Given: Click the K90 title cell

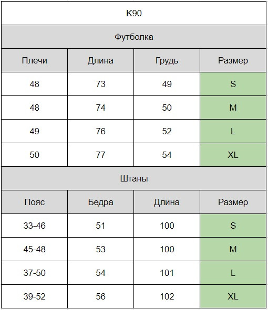Looking at the screenshot, I should (133, 13).
